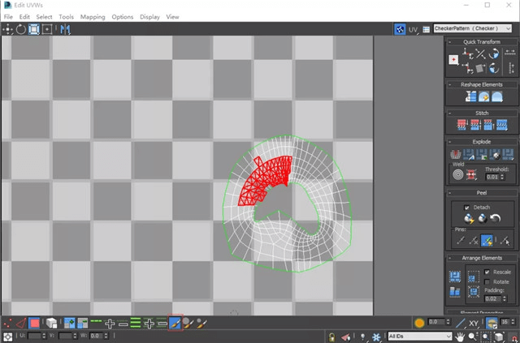
Task: Select Polygon sub-object mode
Action: click(34, 323)
